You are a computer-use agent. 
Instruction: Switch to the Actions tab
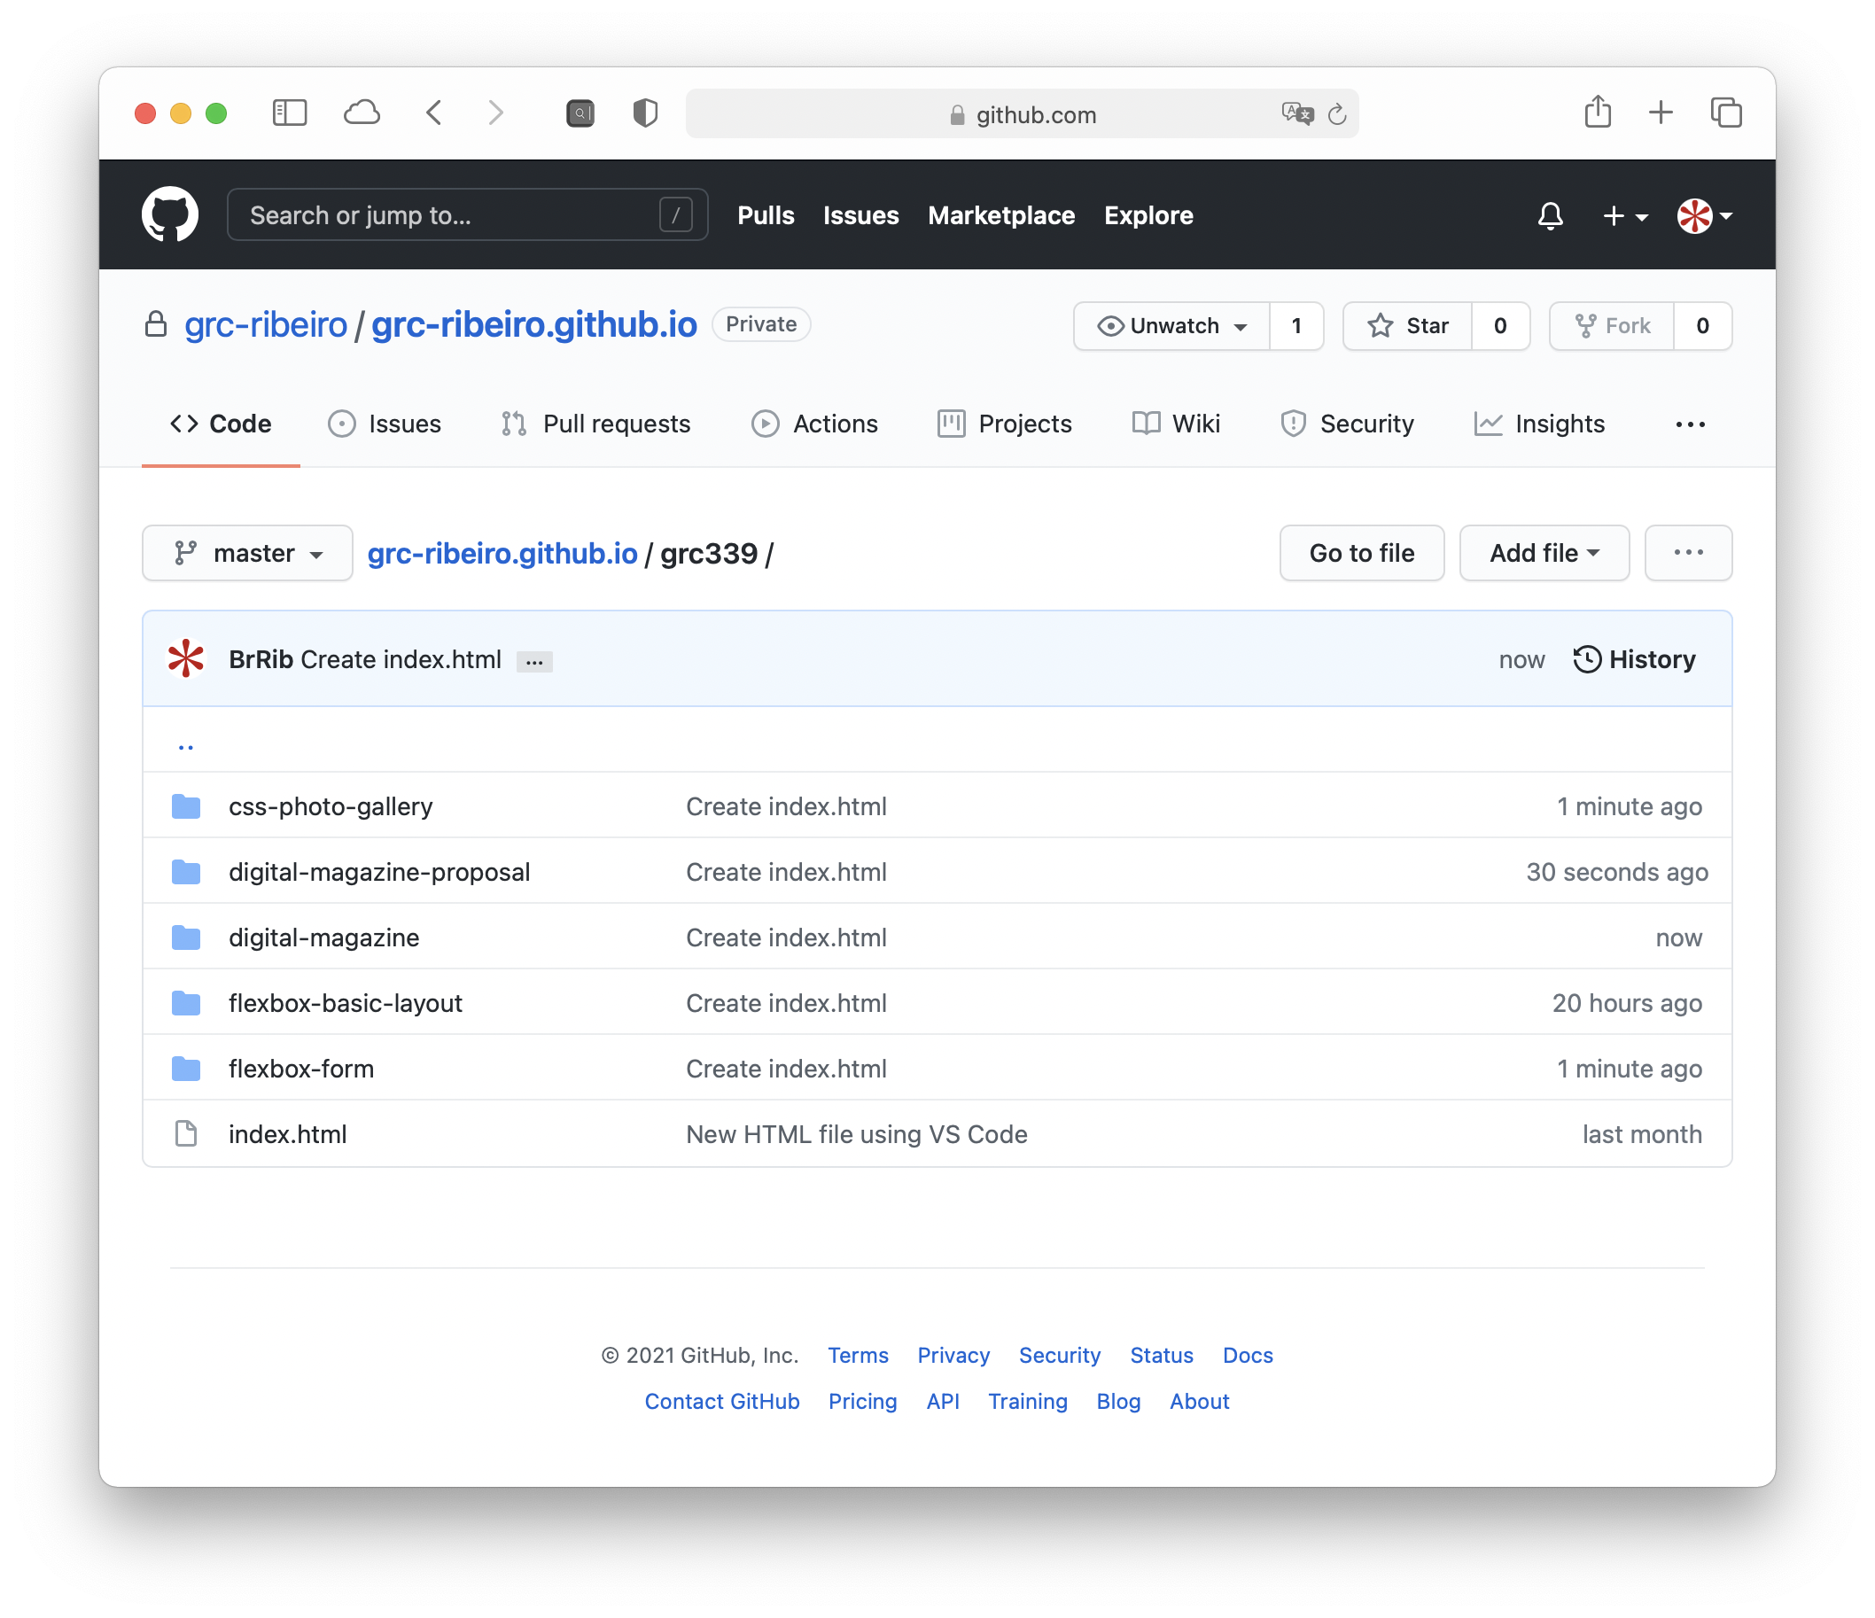point(814,424)
